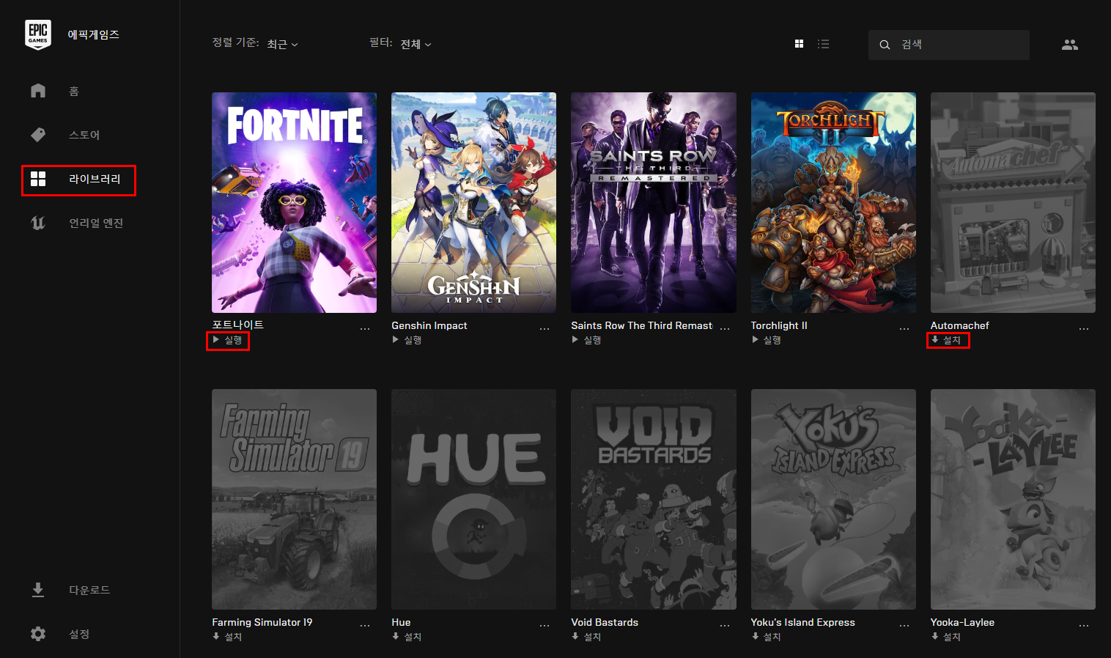
Task: Open Genshin Impact three-dot menu
Action: pyautogui.click(x=545, y=329)
